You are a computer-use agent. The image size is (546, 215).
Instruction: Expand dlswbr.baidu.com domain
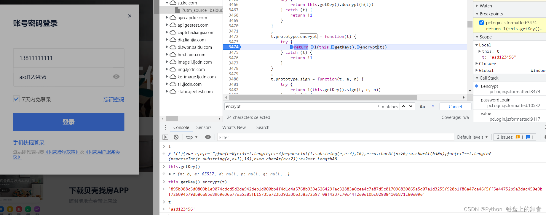pos(167,47)
